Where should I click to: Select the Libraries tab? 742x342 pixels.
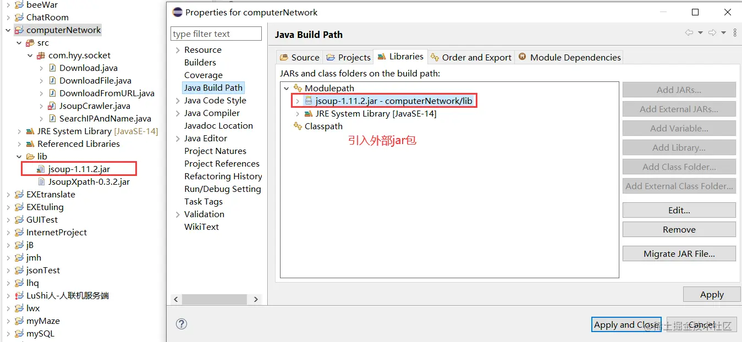point(400,57)
